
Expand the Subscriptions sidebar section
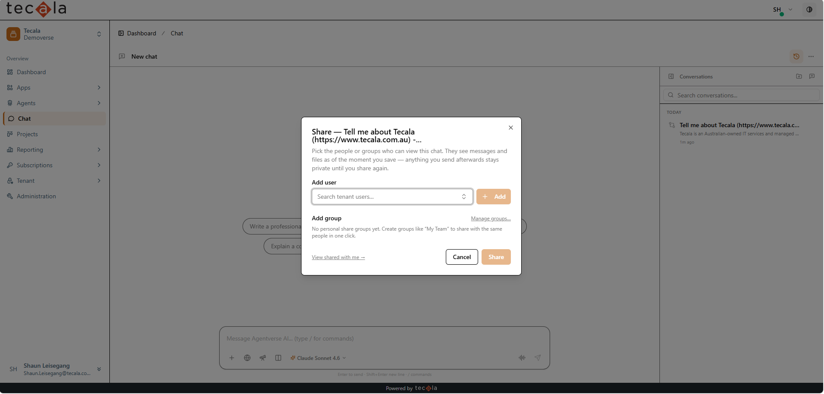point(55,165)
